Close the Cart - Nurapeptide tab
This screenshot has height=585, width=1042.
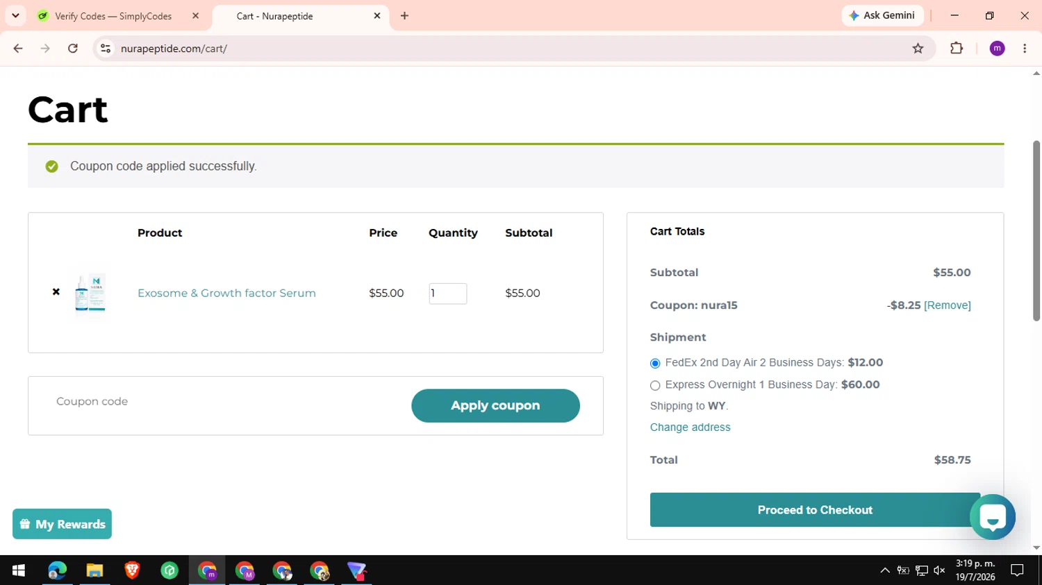(377, 16)
